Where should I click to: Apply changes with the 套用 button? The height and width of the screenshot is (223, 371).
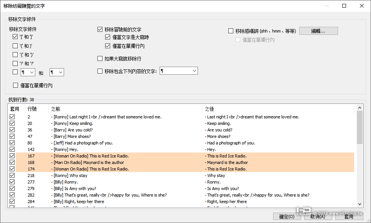tap(349, 216)
